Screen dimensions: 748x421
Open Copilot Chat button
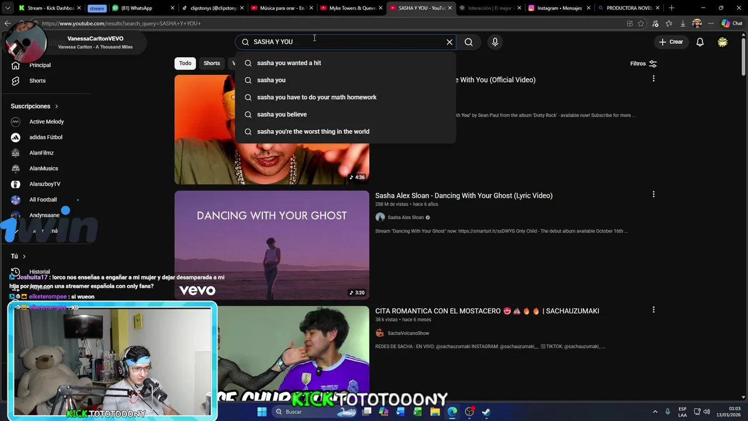pyautogui.click(x=732, y=23)
